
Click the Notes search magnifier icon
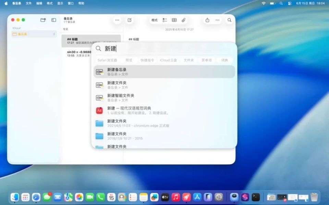[229, 20]
